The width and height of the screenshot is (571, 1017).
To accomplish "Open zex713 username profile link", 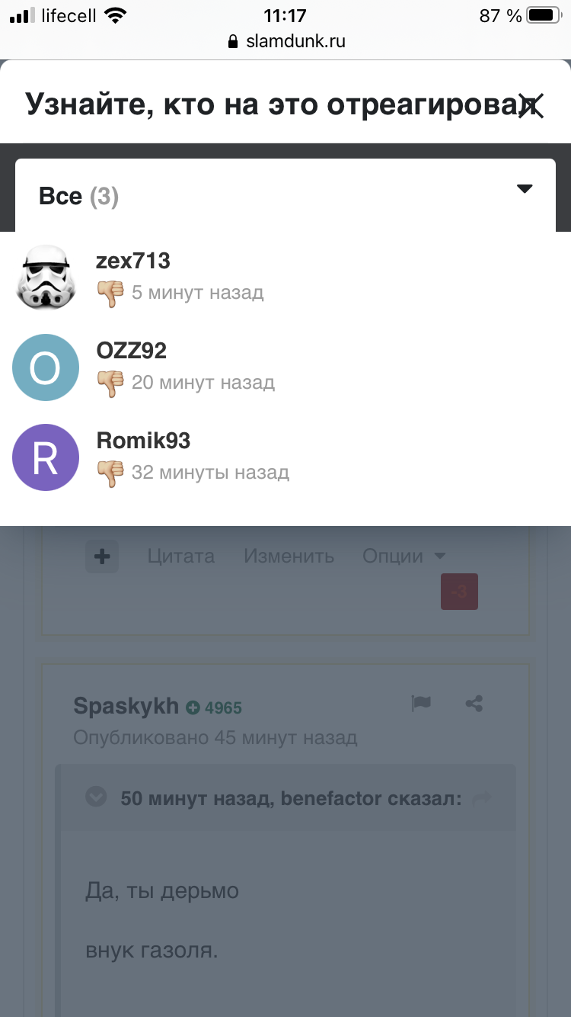I will pyautogui.click(x=133, y=261).
